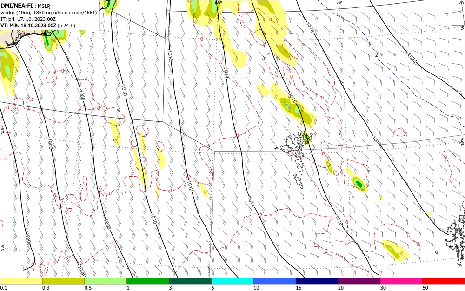
Task: Click the 1020 isobar label
Action: pyautogui.click(x=412, y=58)
